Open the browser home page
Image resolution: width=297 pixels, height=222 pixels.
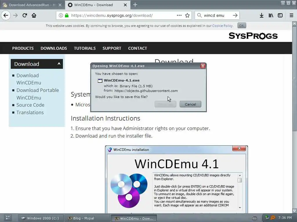point(34,15)
